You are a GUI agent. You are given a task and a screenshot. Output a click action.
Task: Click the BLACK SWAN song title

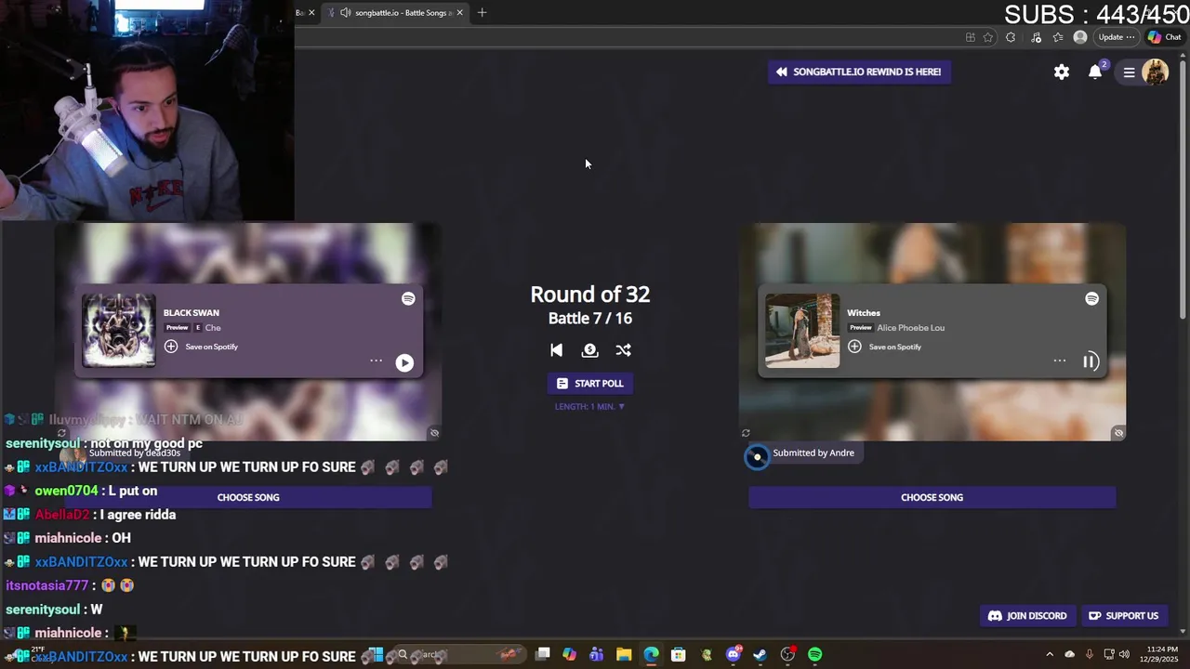[192, 313]
